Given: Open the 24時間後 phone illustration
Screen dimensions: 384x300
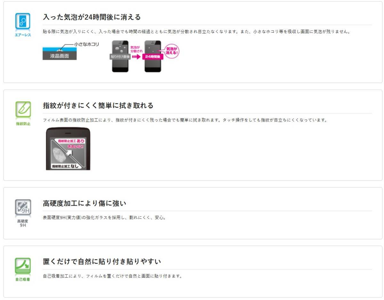Looking at the screenshot, I should pyautogui.click(x=153, y=56).
